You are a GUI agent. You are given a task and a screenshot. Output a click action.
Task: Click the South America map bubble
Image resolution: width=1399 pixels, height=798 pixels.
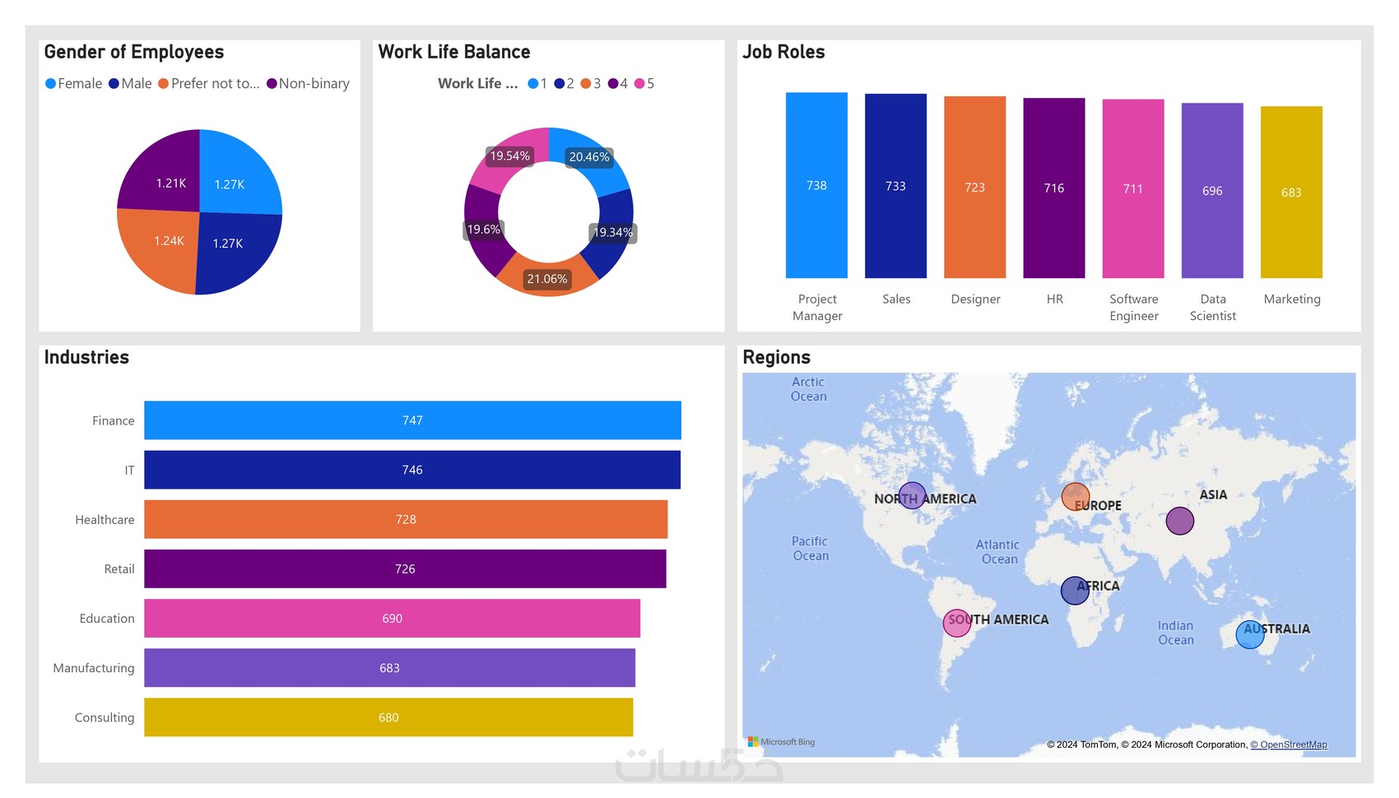(956, 624)
